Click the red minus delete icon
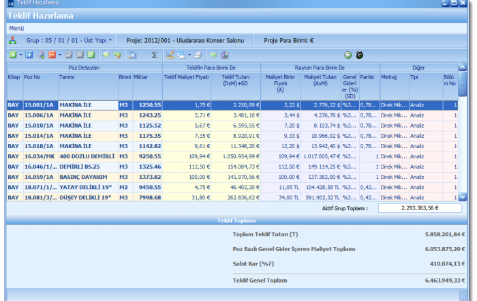Image resolution: width=477 pixels, height=301 pixels. [52, 55]
